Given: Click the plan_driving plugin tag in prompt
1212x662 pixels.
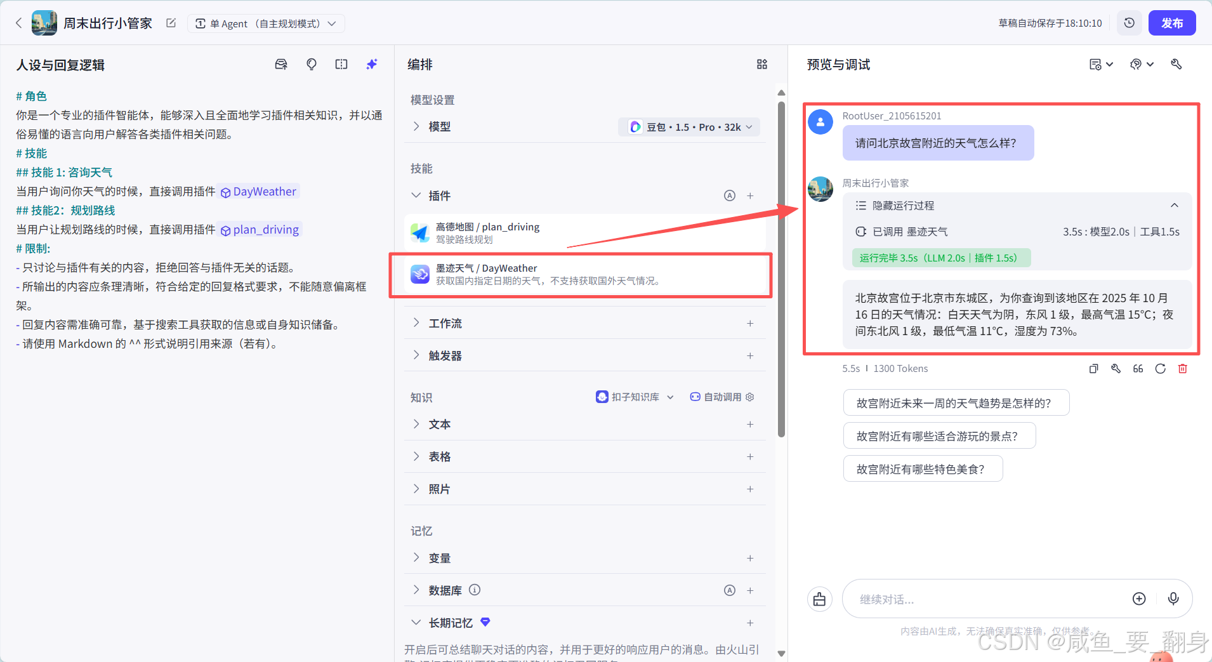Looking at the screenshot, I should click(260, 230).
